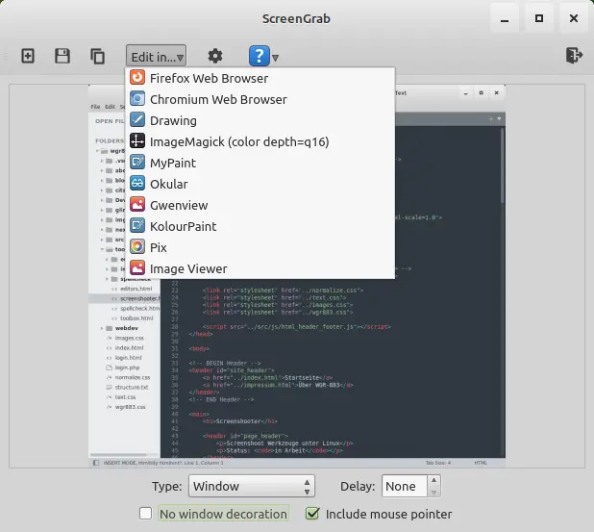The image size is (594, 532).
Task: Click the Gwenview icon
Action: tap(137, 204)
